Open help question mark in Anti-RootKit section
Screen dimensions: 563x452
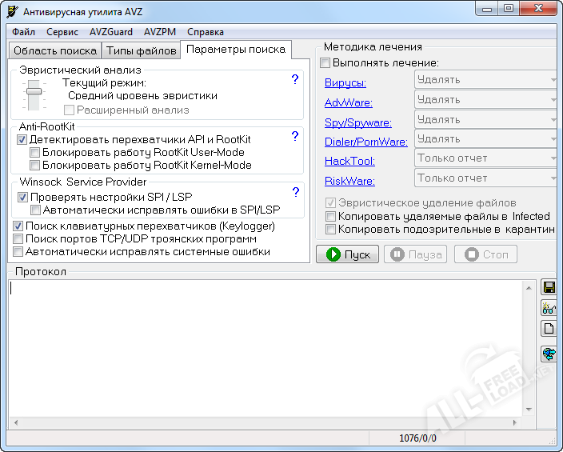[x=294, y=137]
